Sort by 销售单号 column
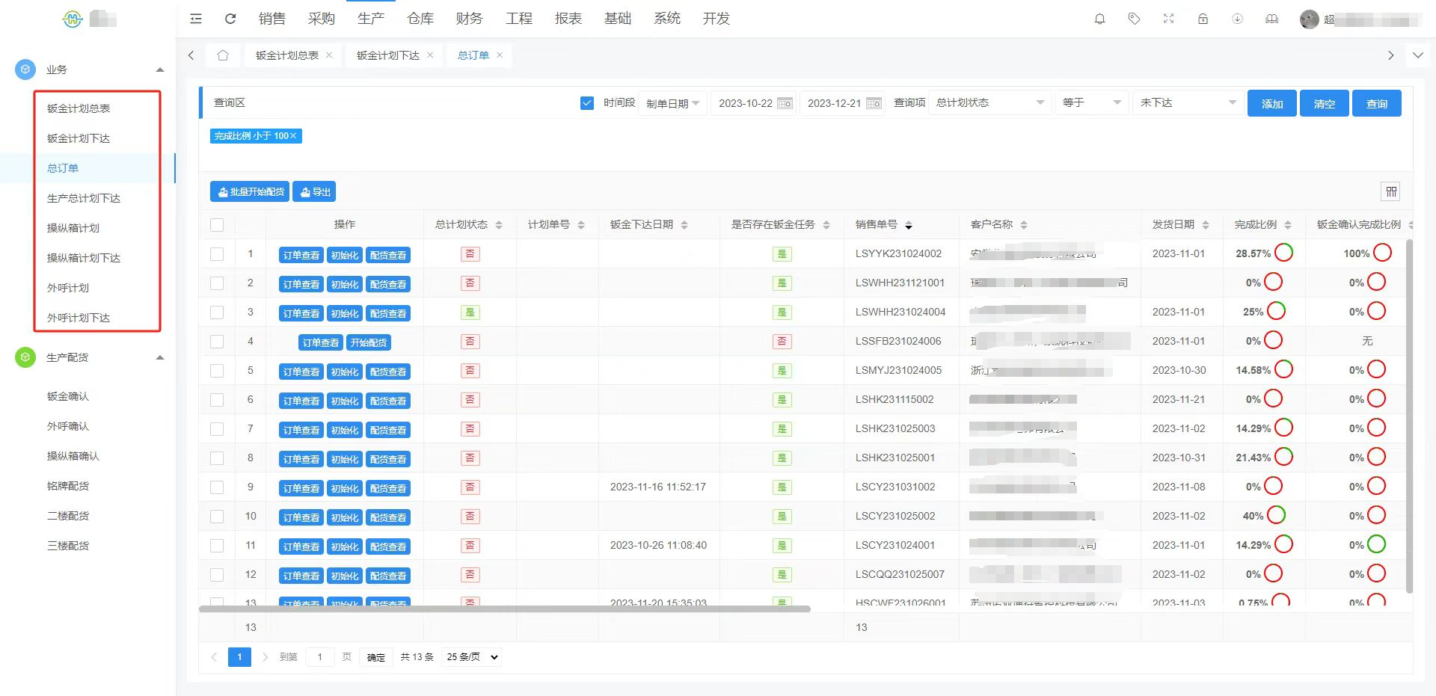Viewport: 1436px width, 696px height. 909,225
